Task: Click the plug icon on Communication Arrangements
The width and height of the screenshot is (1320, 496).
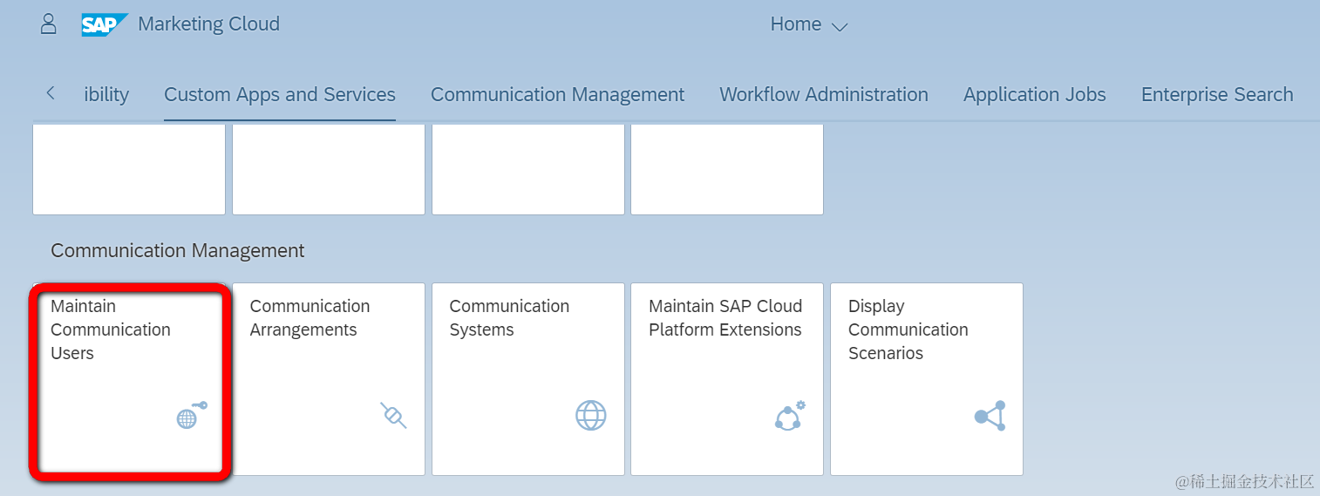Action: click(393, 415)
